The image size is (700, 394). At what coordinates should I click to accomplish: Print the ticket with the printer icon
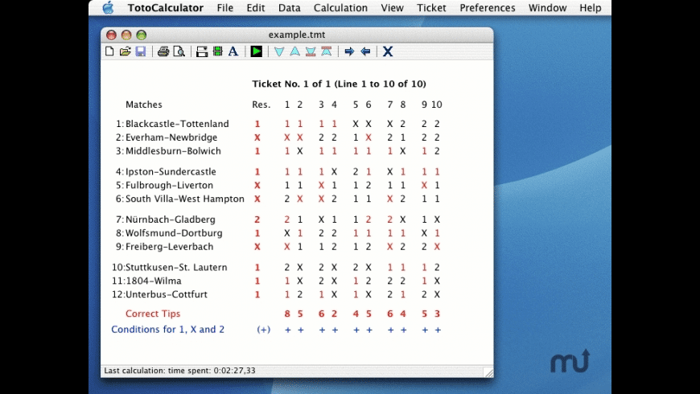tap(163, 51)
